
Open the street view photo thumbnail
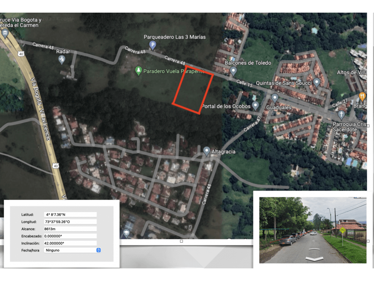(x=313, y=230)
